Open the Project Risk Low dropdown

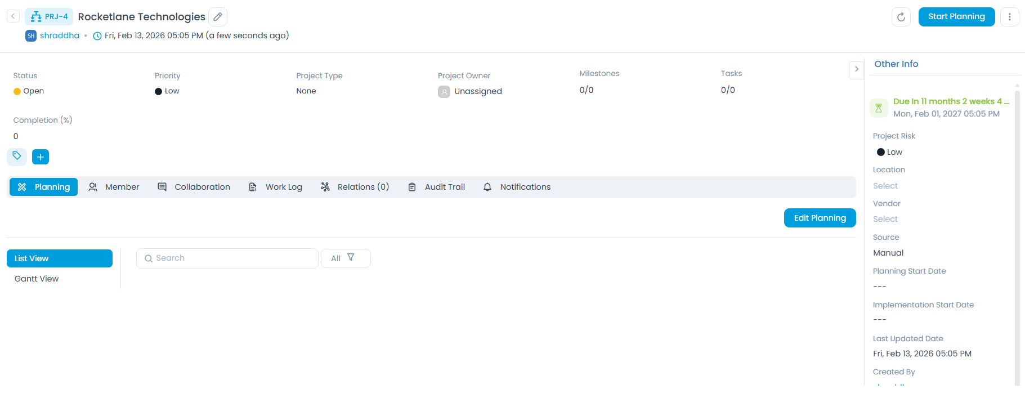890,152
